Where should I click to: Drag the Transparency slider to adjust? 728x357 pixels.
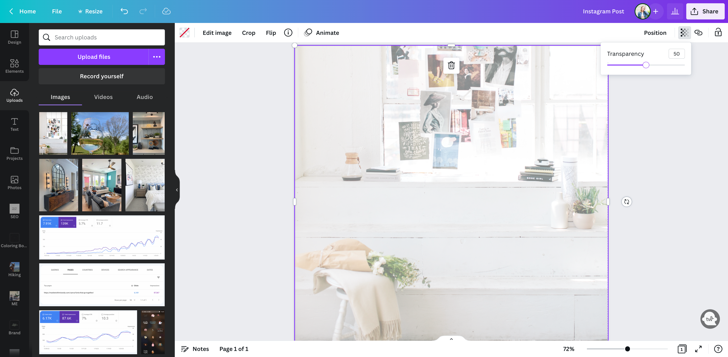point(646,65)
